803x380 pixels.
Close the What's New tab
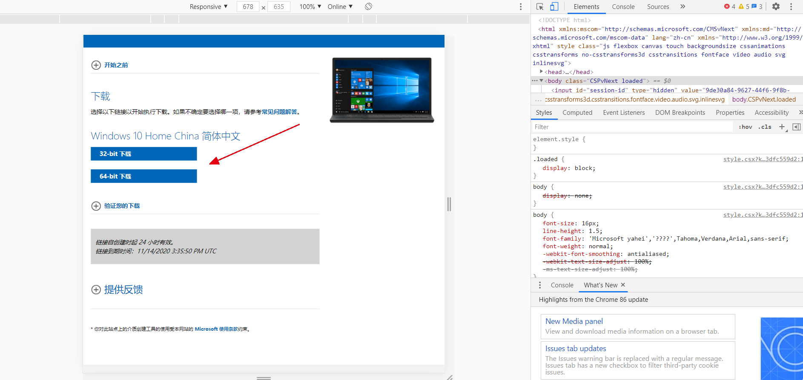tap(623, 285)
